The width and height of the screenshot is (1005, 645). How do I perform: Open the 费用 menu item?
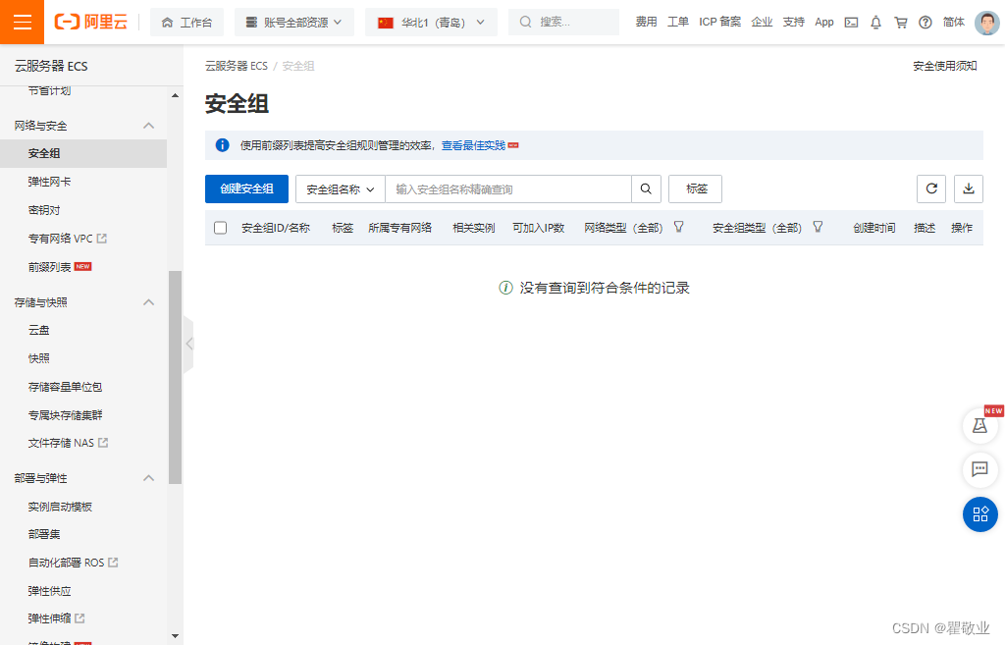click(x=646, y=22)
